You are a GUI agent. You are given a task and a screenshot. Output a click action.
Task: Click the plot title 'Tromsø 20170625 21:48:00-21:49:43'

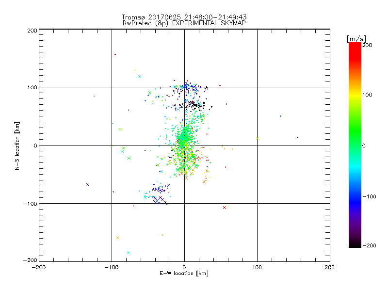click(184, 17)
